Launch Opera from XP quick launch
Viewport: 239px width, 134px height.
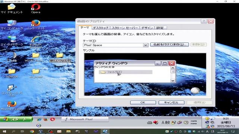(52, 119)
